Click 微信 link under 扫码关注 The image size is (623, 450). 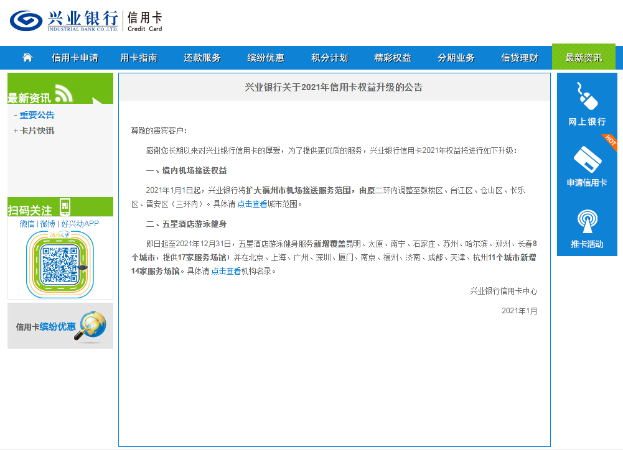pyautogui.click(x=27, y=224)
